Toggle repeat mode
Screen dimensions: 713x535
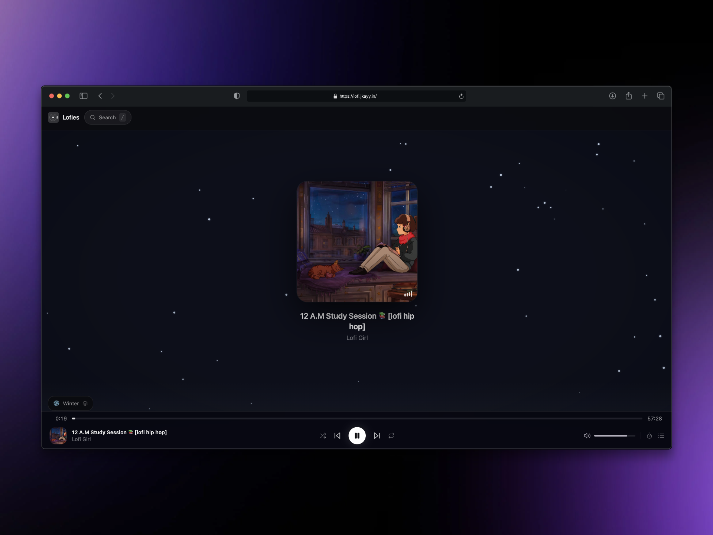tap(391, 436)
